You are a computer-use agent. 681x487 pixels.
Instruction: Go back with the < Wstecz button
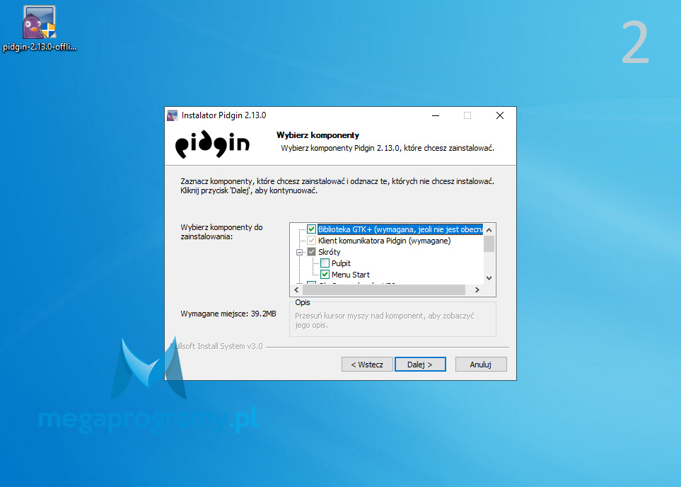(x=367, y=365)
